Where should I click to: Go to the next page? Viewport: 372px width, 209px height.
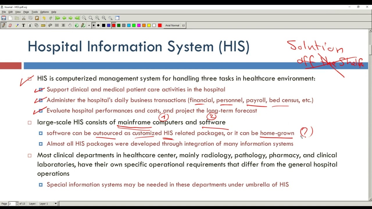pyautogui.click(x=71, y=18)
